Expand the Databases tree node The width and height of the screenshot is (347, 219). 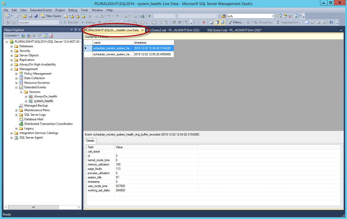pos(11,46)
